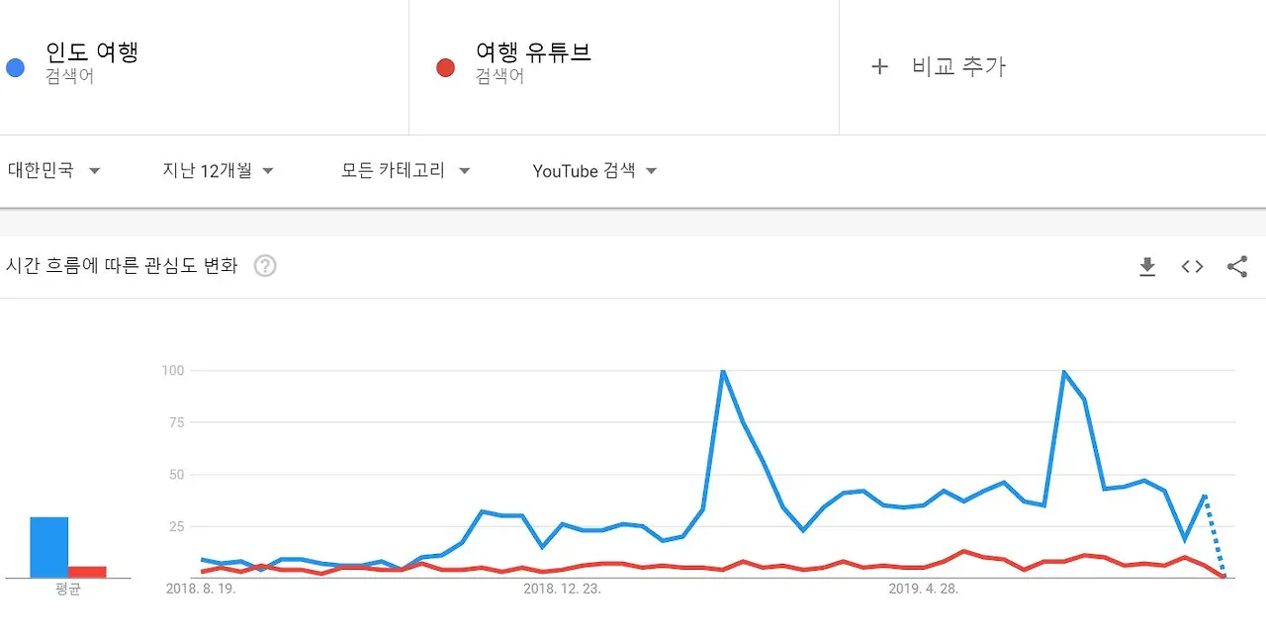Screen dimensions: 1266x639
Task: Click the share icon for the chart
Action: [x=1236, y=266]
